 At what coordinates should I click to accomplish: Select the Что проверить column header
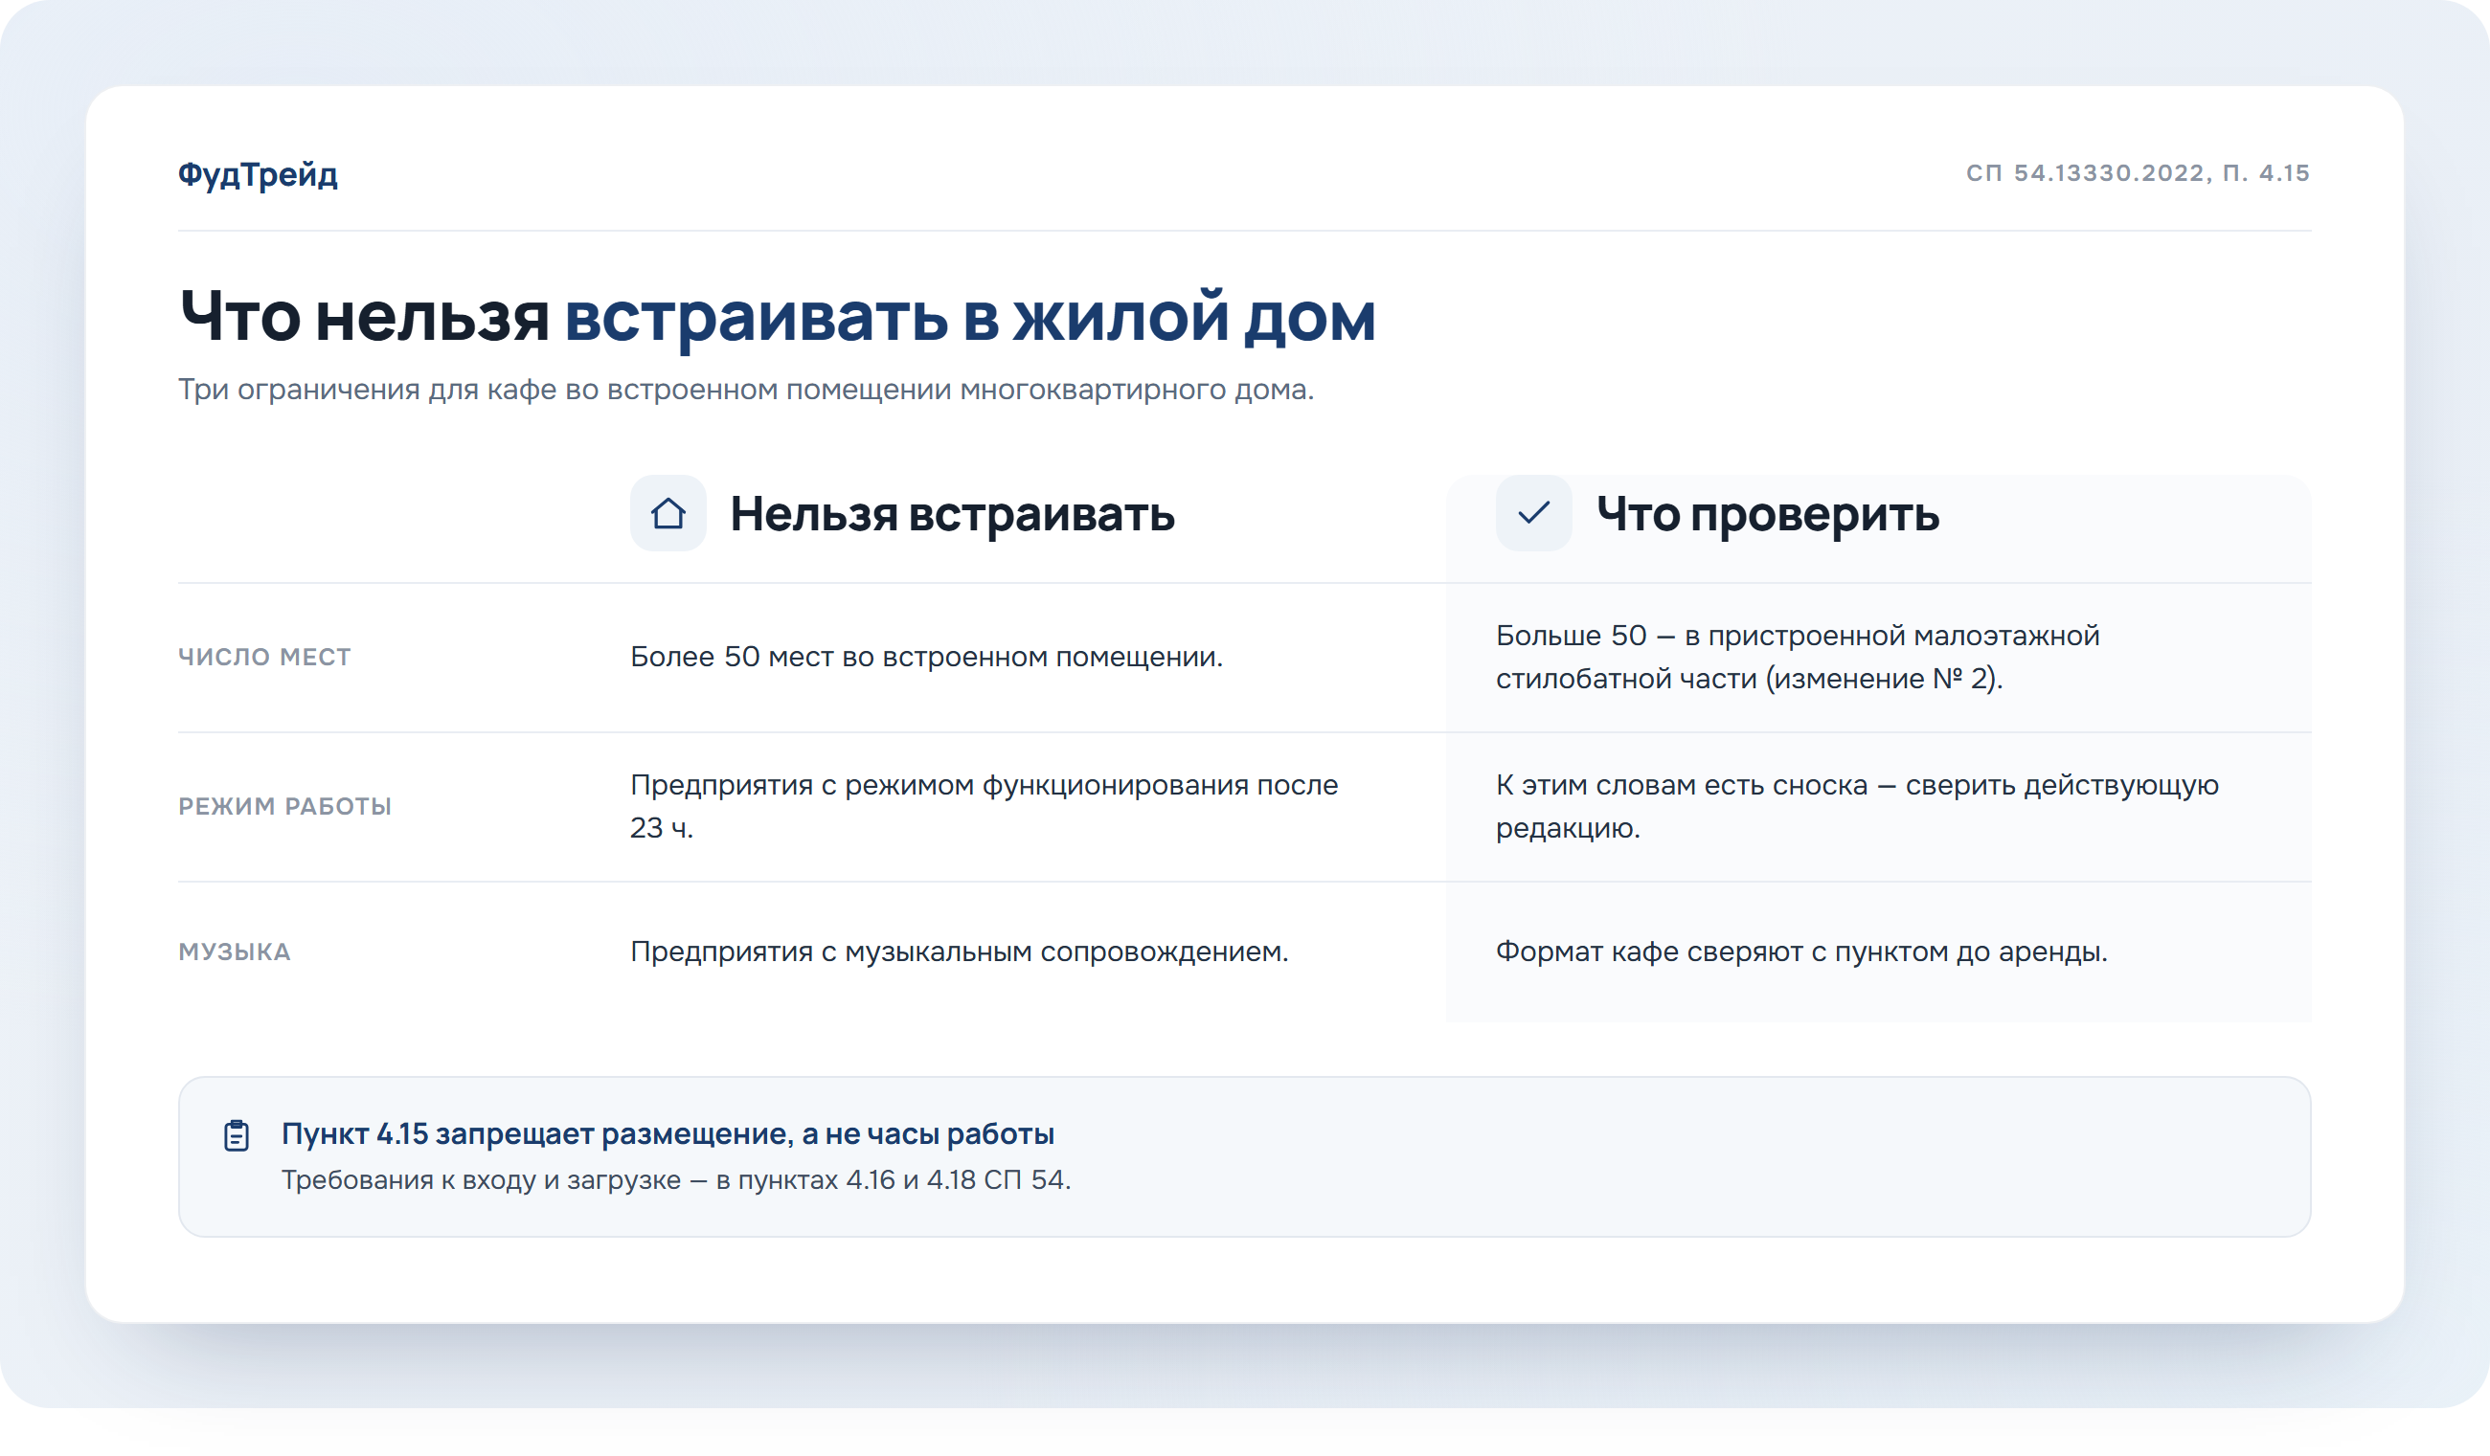click(x=1769, y=514)
